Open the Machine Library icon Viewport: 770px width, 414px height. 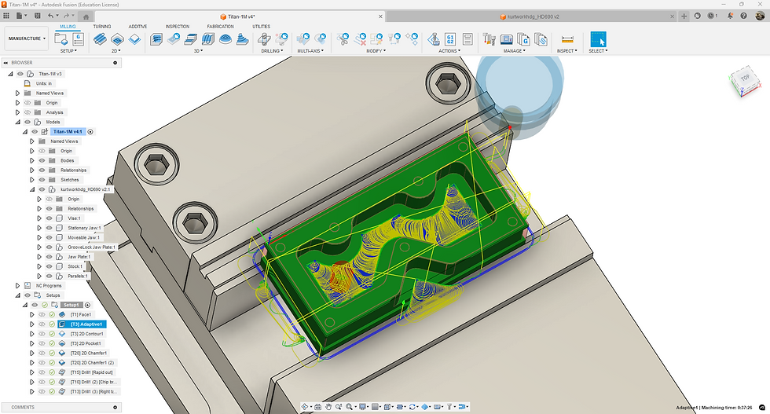506,39
